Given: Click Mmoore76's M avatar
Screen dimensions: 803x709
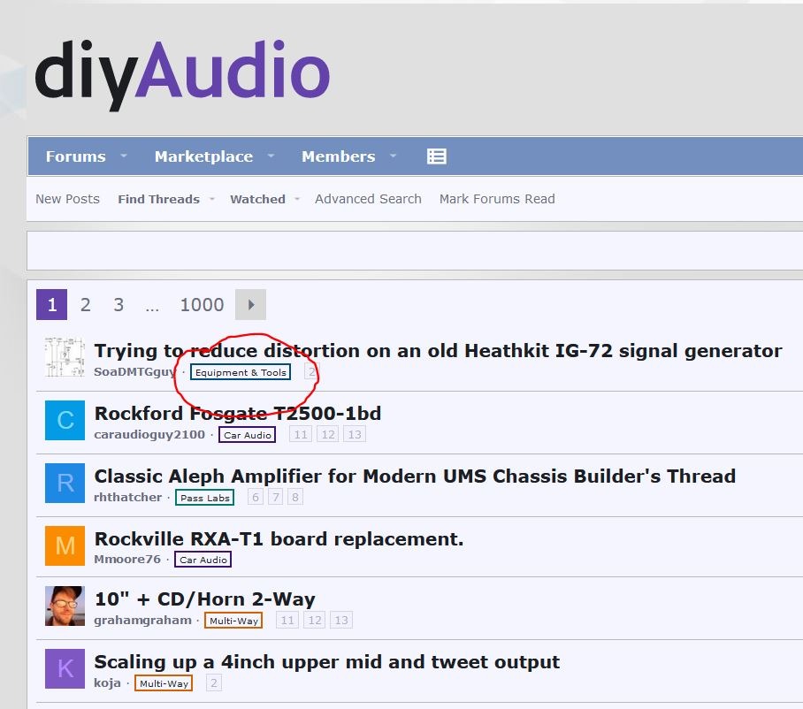Looking at the screenshot, I should (65, 545).
